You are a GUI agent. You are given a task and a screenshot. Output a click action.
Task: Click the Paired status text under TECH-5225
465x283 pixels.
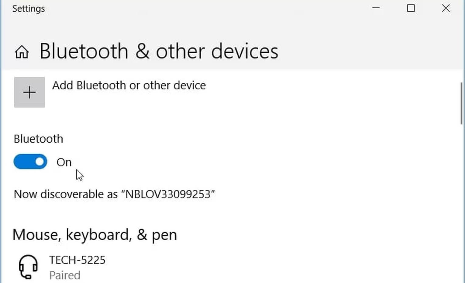[x=65, y=275]
